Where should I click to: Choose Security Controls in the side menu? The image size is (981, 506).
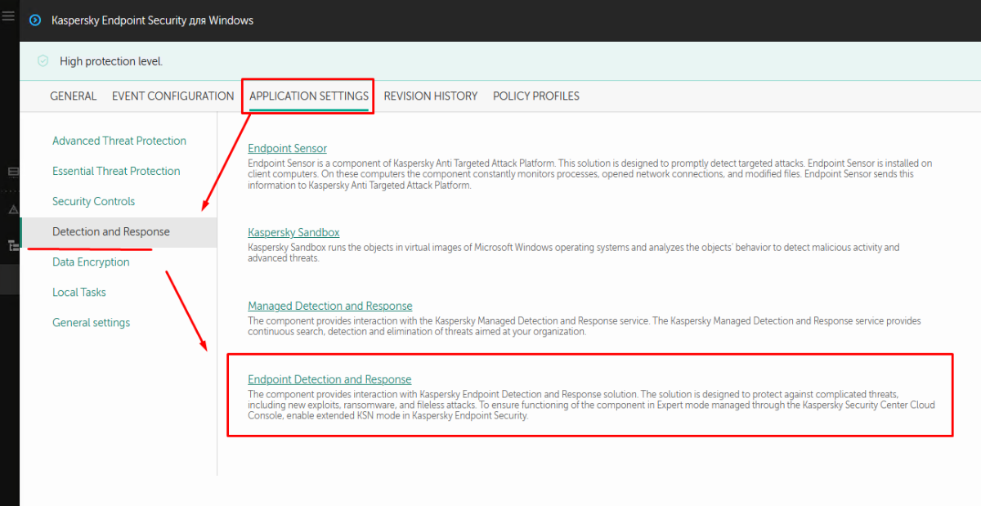93,202
